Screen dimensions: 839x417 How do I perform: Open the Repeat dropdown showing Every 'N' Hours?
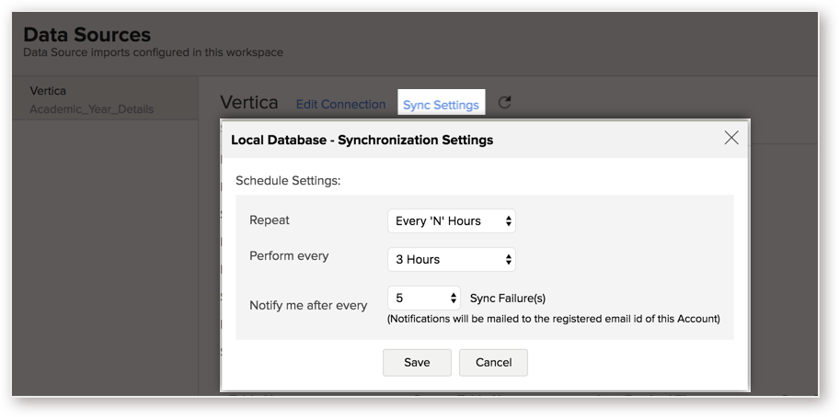(x=452, y=221)
